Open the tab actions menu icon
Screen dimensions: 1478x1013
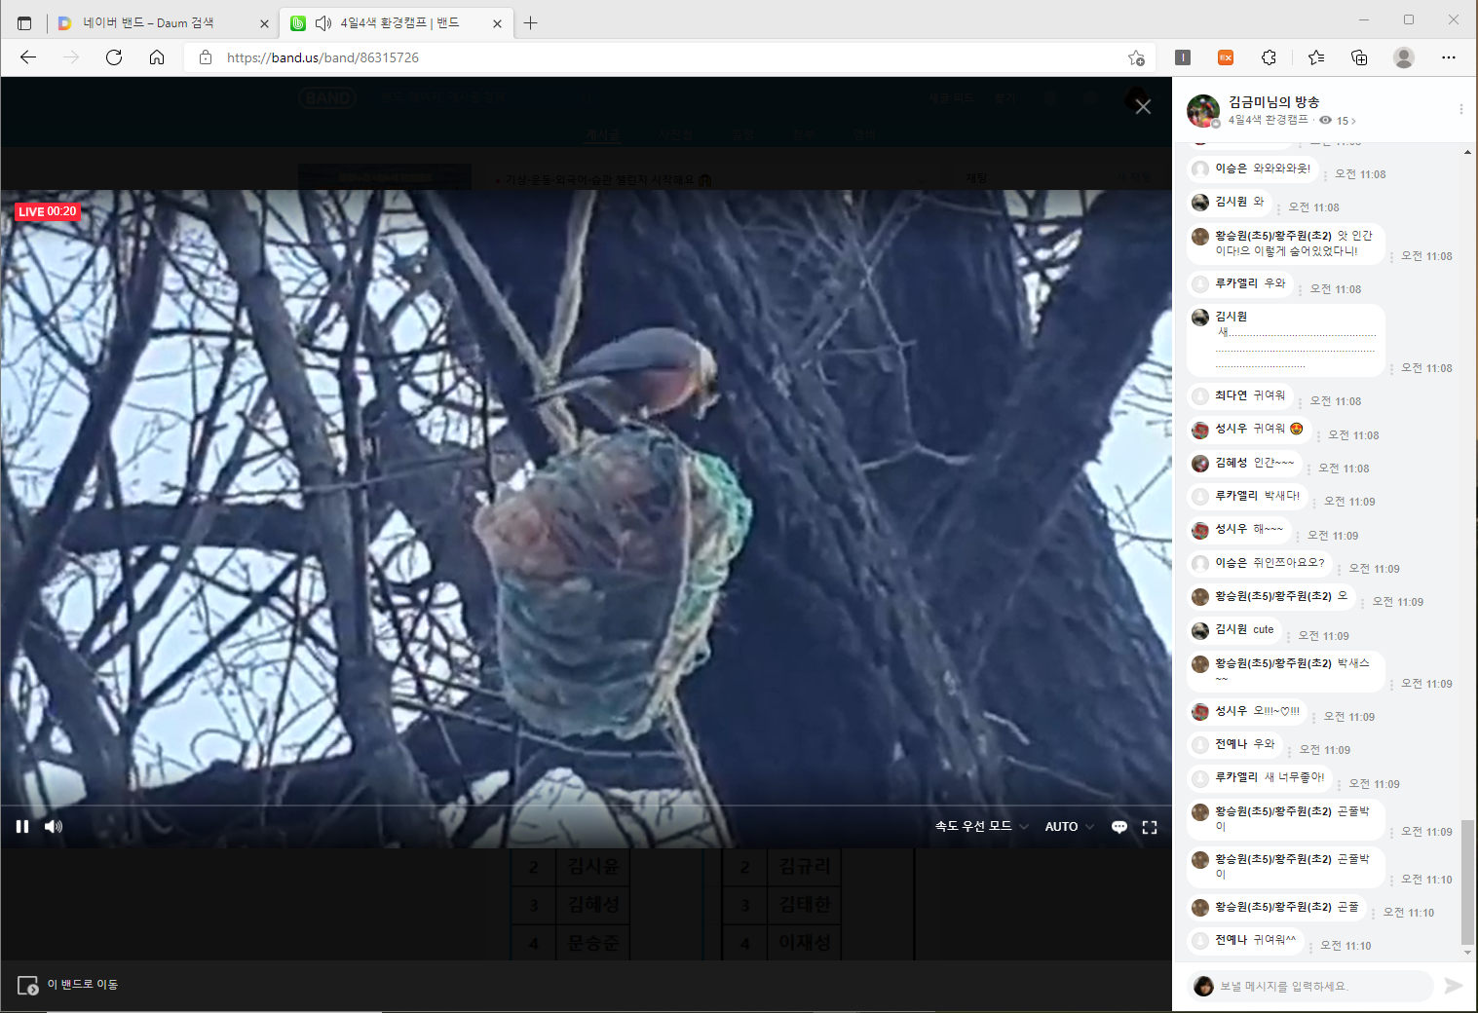pos(24,22)
